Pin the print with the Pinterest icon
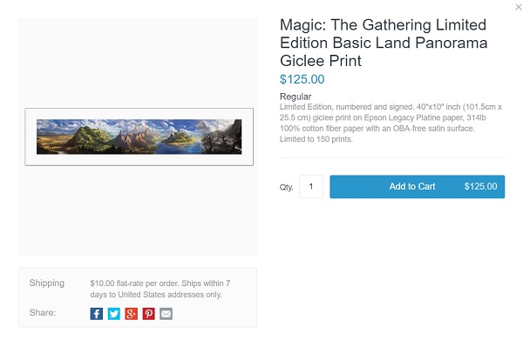The image size is (523, 340). click(x=149, y=314)
